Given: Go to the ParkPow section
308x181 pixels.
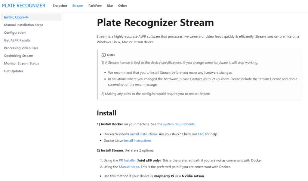Looking at the screenshot, I should [x=95, y=6].
